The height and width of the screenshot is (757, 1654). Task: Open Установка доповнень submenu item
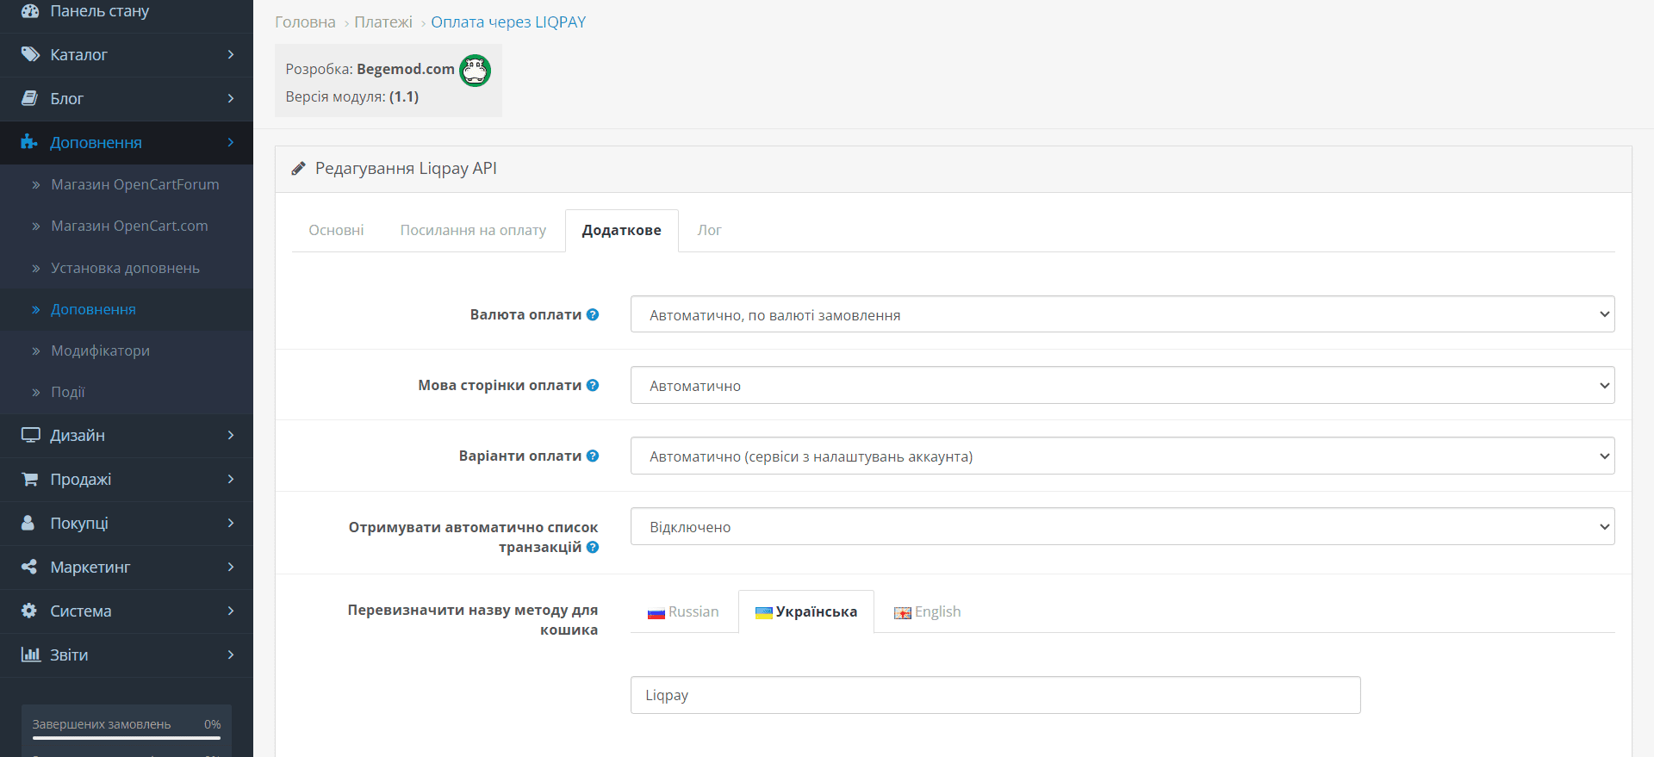[127, 268]
